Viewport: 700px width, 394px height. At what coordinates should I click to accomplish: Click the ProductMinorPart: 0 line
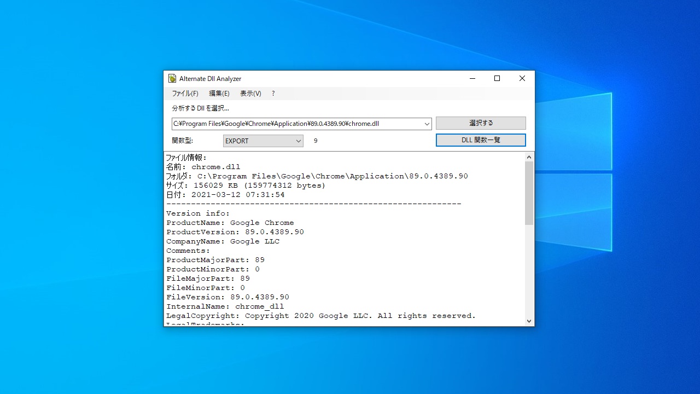213,269
